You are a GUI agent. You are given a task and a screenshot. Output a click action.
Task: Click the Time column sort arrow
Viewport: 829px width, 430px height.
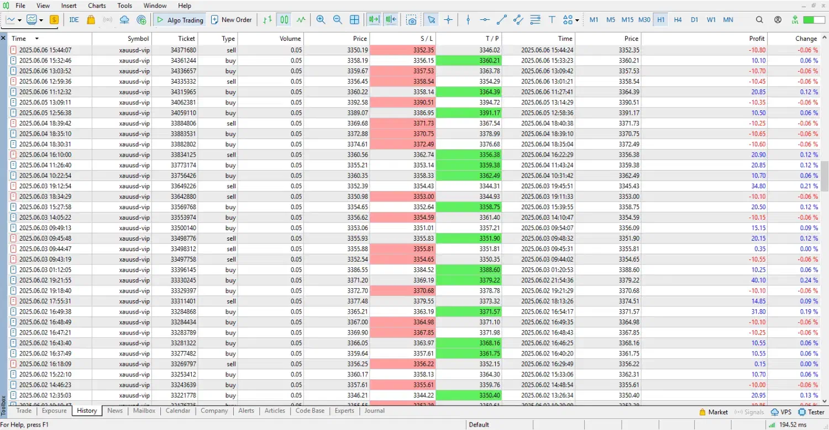pyautogui.click(x=37, y=39)
